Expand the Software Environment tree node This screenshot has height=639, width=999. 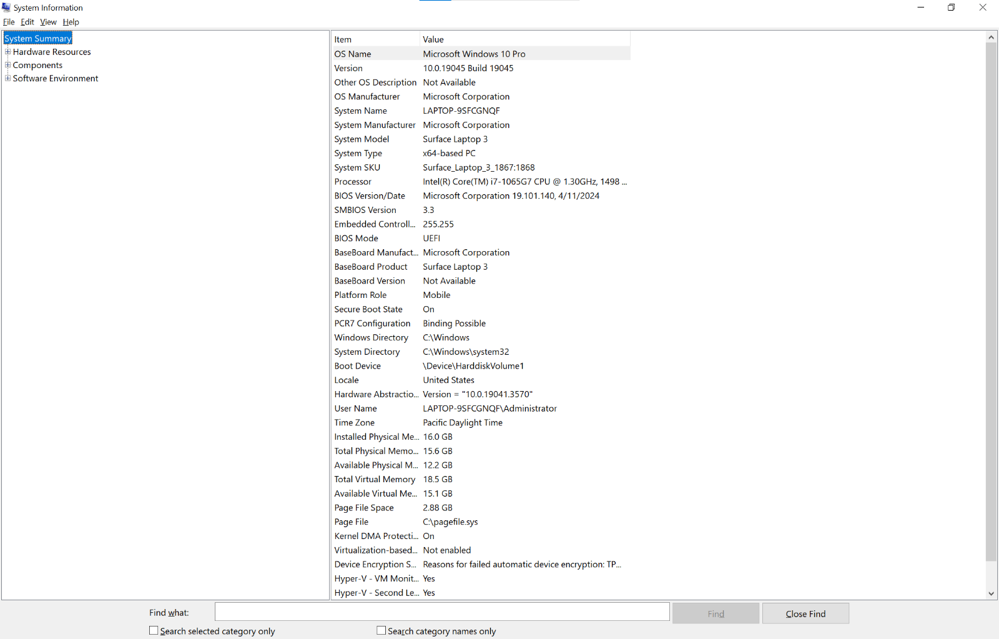coord(7,78)
